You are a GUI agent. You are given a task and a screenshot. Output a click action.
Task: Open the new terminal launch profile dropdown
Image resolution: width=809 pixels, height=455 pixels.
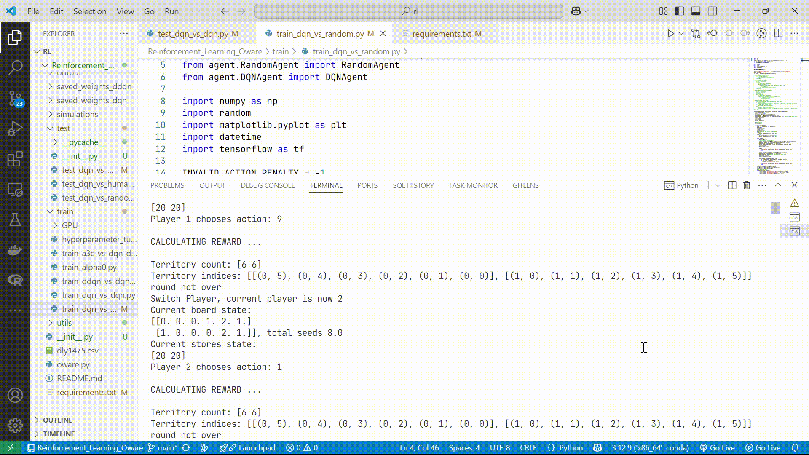(x=718, y=185)
